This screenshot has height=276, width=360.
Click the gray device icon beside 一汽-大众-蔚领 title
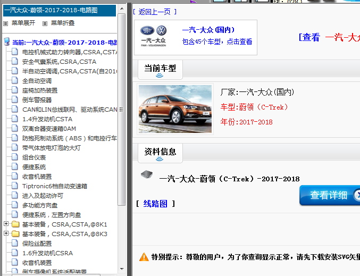tap(147, 174)
